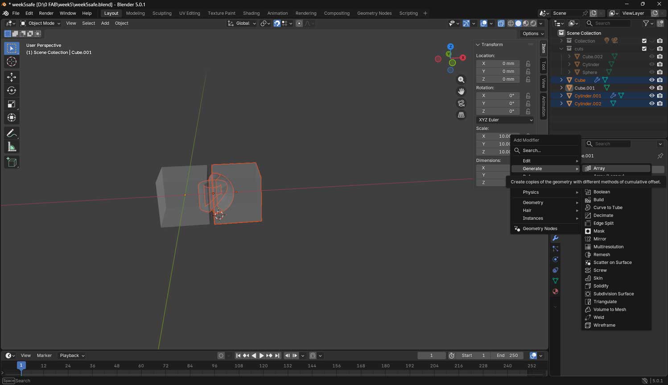Click the pin icon in Properties header

point(660,156)
